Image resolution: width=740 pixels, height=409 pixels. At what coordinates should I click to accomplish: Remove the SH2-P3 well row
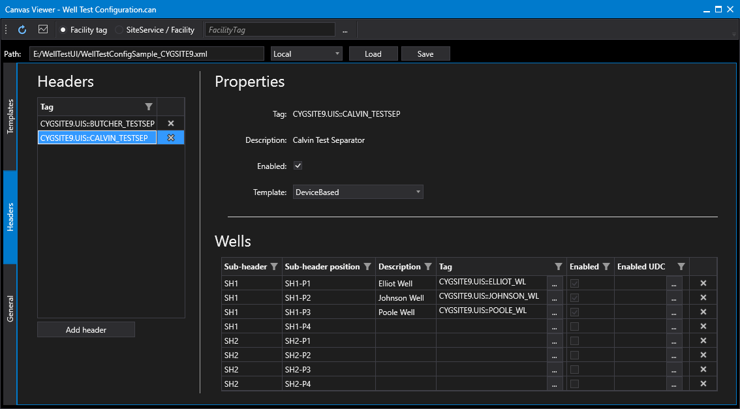coord(703,369)
